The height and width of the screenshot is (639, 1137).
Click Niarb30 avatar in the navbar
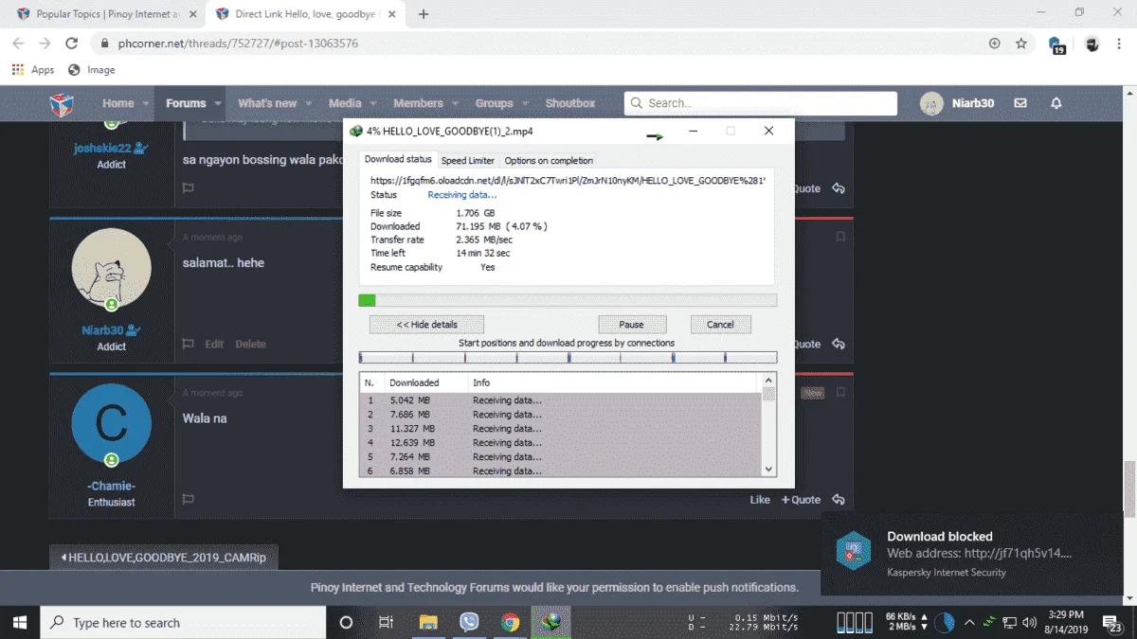click(x=931, y=103)
